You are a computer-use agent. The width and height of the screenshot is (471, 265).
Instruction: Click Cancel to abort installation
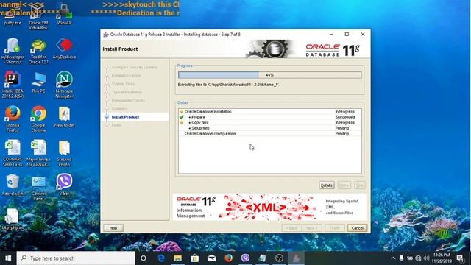357,228
